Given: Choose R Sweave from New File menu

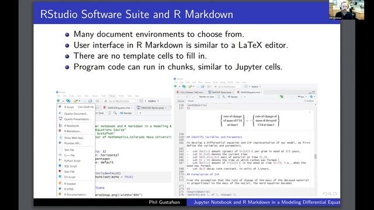Looking at the screenshot, I should 76,184.
